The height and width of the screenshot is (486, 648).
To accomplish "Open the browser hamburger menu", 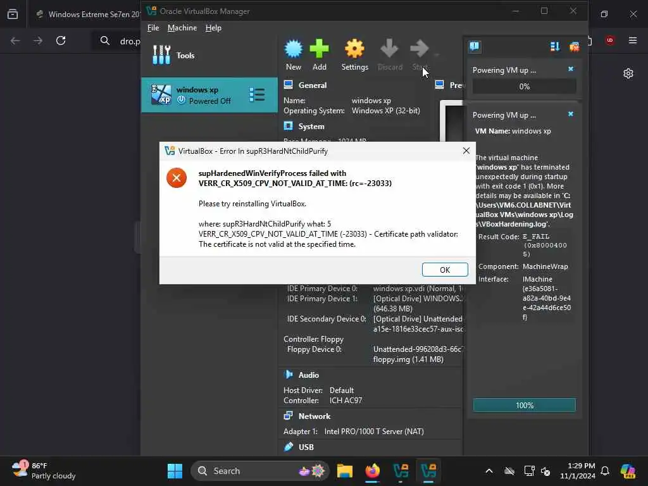I will tap(633, 40).
